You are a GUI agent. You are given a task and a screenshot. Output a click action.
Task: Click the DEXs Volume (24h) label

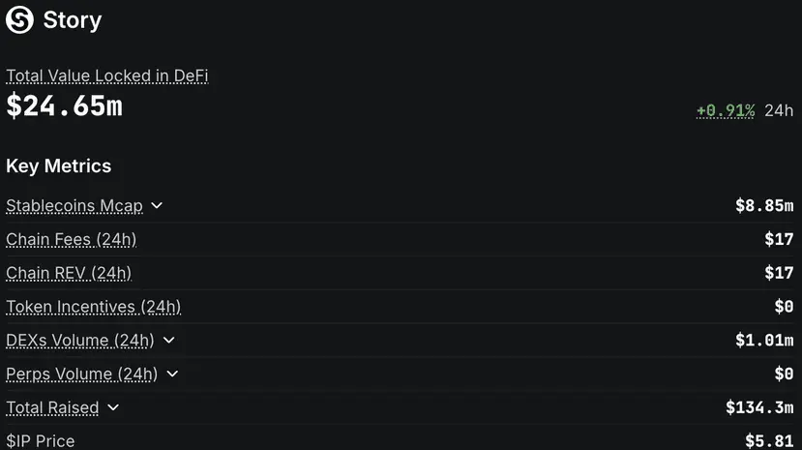click(x=79, y=341)
